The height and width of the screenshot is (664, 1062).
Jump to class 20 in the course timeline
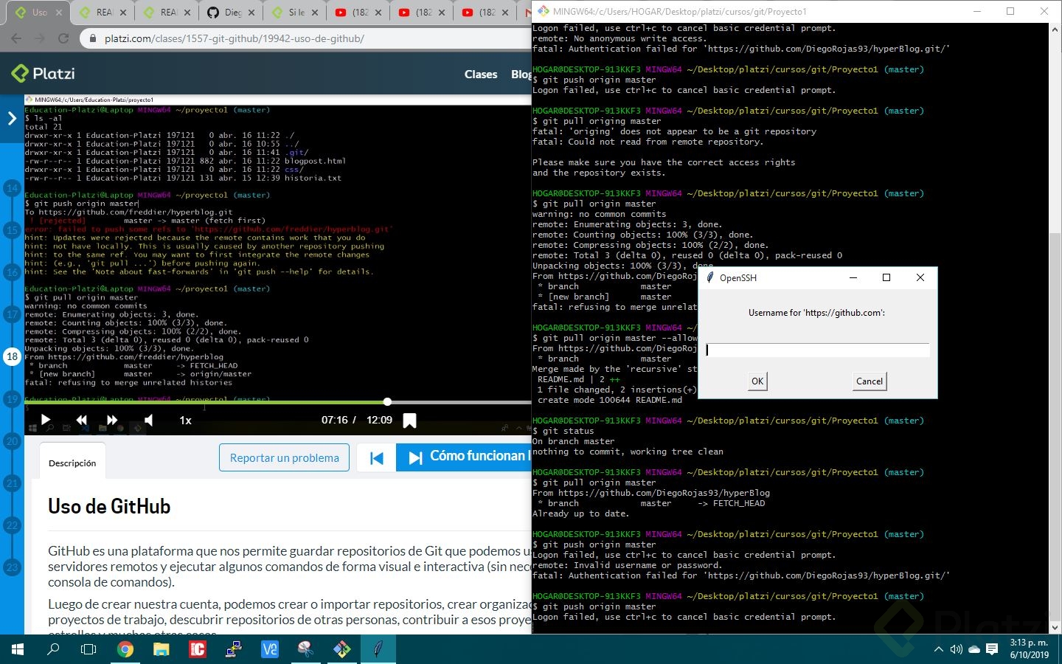(12, 441)
